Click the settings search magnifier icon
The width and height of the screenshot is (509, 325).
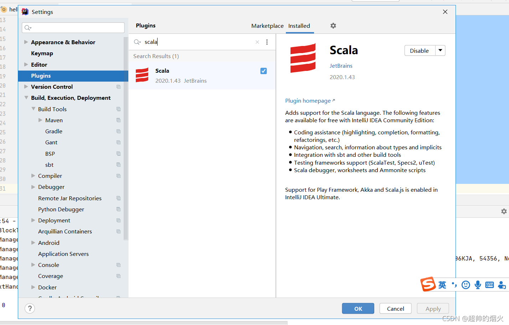pyautogui.click(x=28, y=28)
